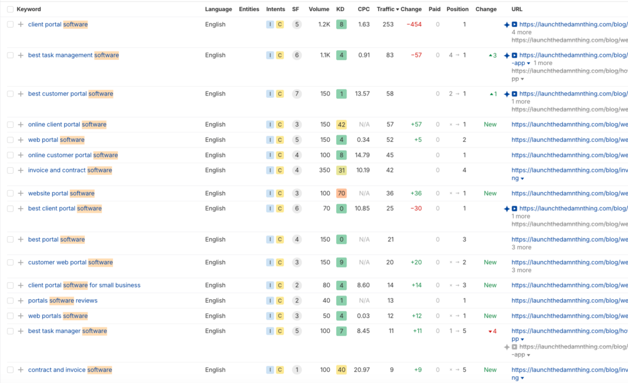Click the plus icon beside 'portals software reviews'
Image resolution: width=628 pixels, height=383 pixels.
tap(20, 301)
